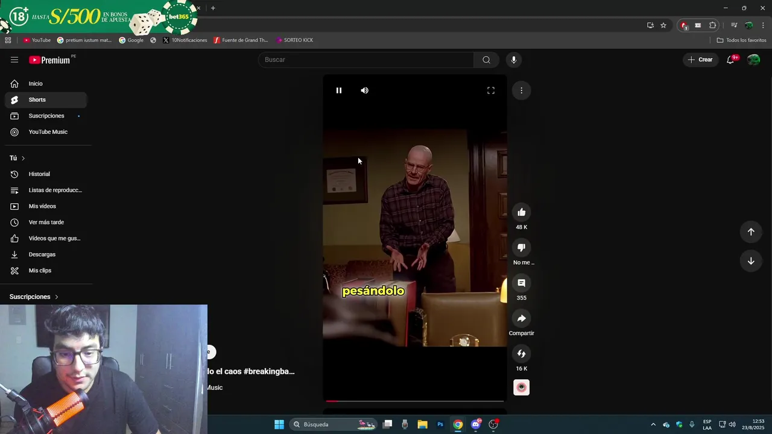The height and width of the screenshot is (434, 772).
Task: Open Discord from the taskbar
Action: coord(476,424)
